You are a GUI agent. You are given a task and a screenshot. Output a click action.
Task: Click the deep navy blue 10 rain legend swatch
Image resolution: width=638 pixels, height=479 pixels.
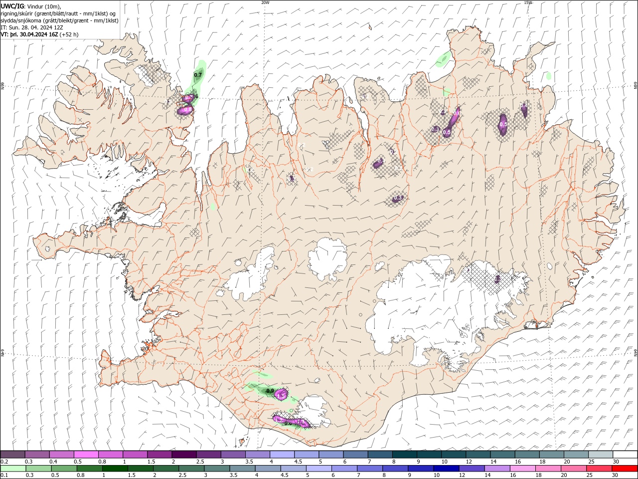pyautogui.click(x=447, y=469)
